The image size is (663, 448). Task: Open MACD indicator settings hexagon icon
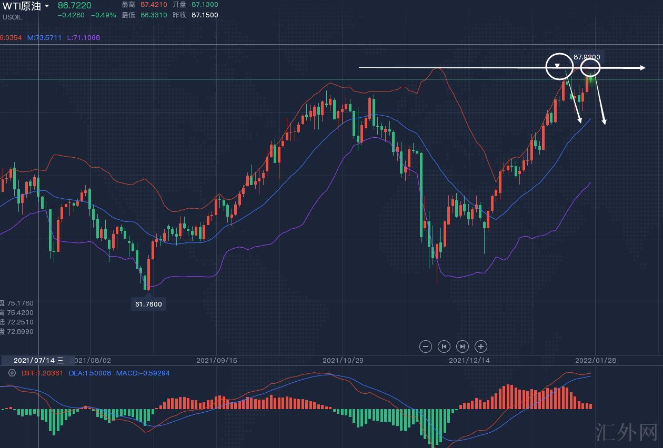coord(12,373)
